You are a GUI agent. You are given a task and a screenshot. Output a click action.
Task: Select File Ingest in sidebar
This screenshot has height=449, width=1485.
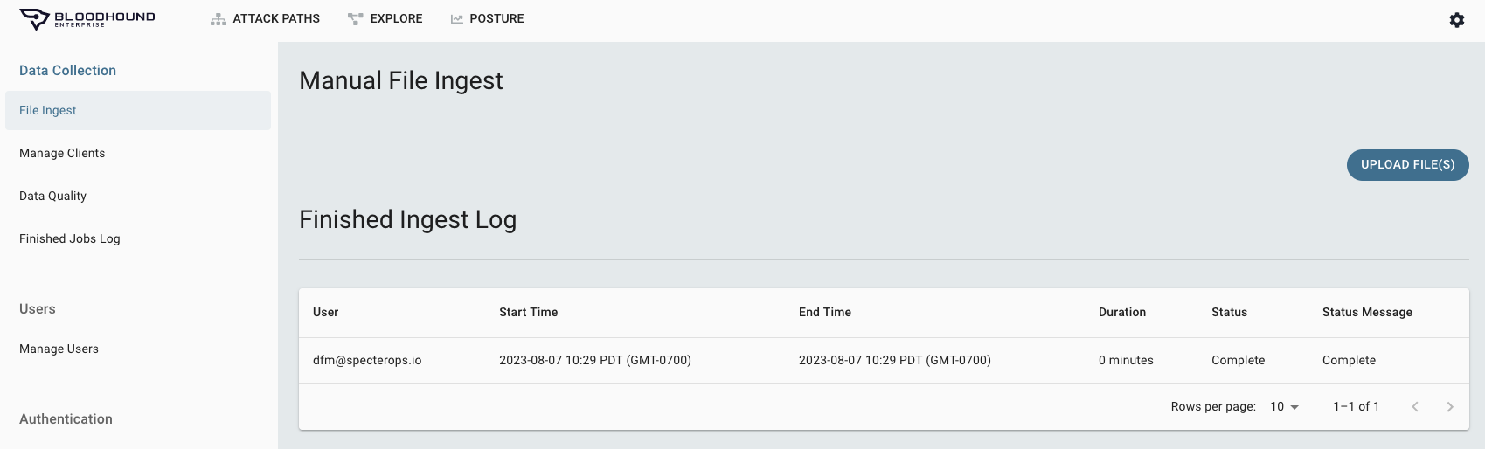click(x=138, y=111)
